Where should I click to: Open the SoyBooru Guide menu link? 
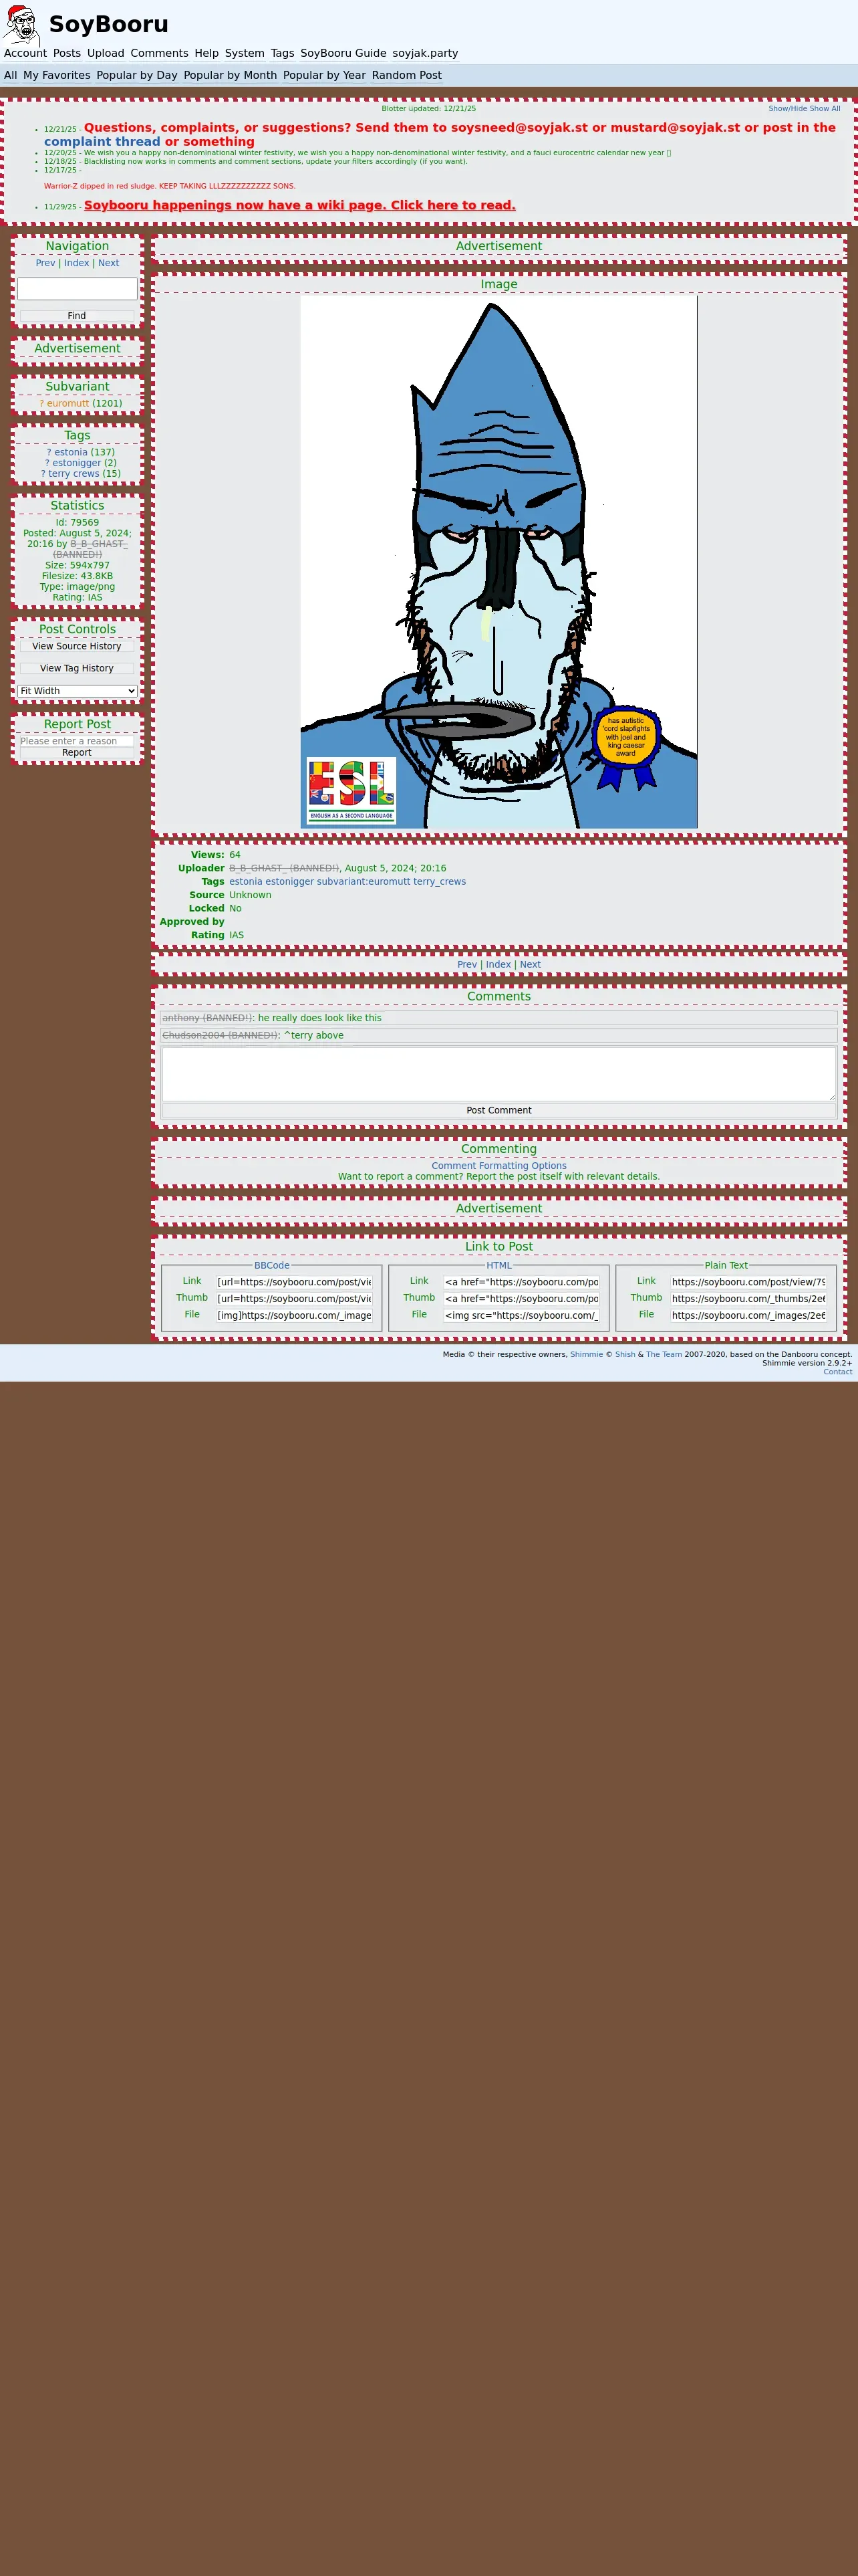[x=343, y=53]
